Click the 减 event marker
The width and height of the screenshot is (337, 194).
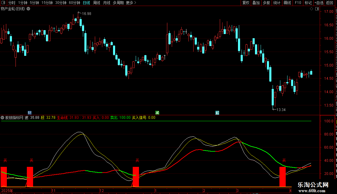click(x=157, y=113)
